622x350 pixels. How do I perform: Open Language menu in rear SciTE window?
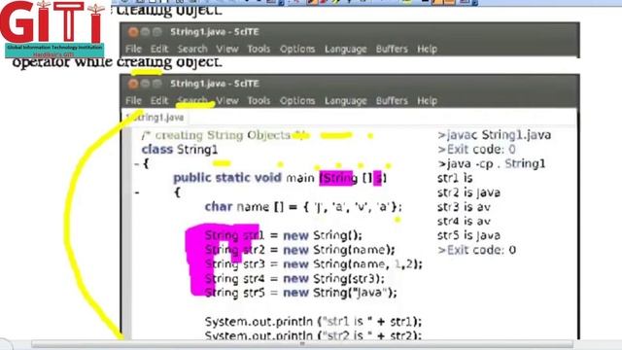click(346, 49)
